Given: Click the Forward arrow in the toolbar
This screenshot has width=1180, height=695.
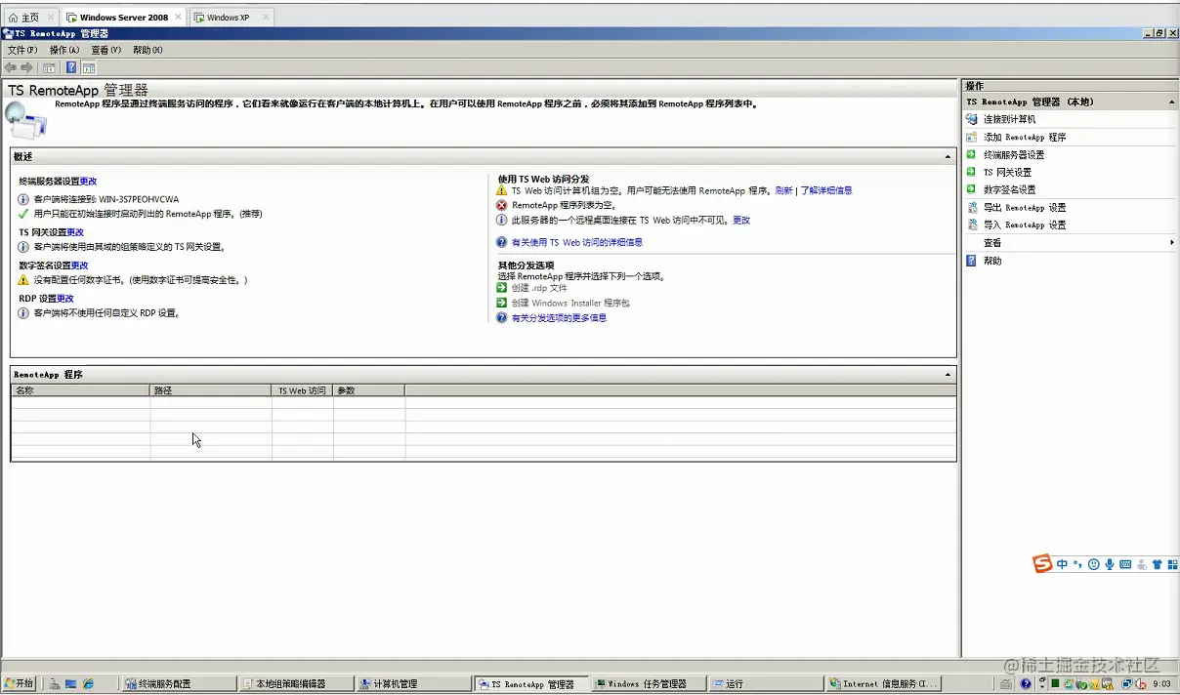Looking at the screenshot, I should point(26,67).
